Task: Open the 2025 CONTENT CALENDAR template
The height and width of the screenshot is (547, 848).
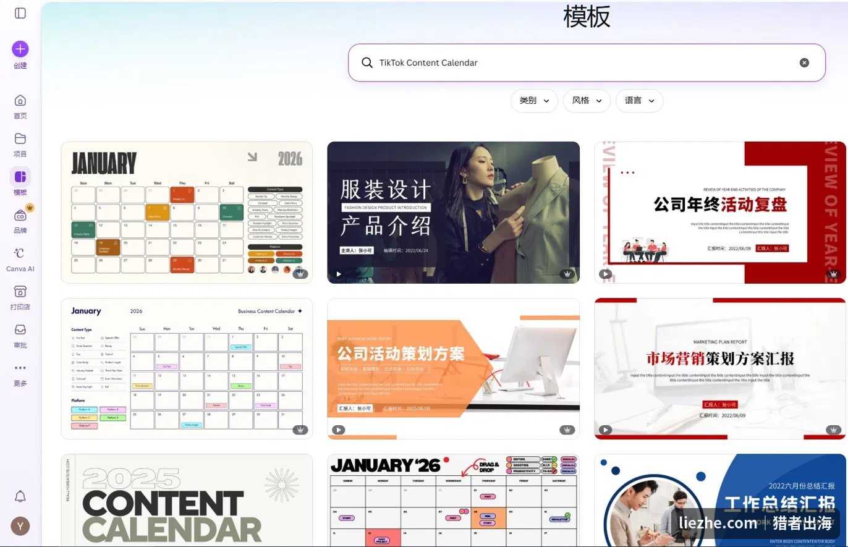Action: tap(187, 501)
